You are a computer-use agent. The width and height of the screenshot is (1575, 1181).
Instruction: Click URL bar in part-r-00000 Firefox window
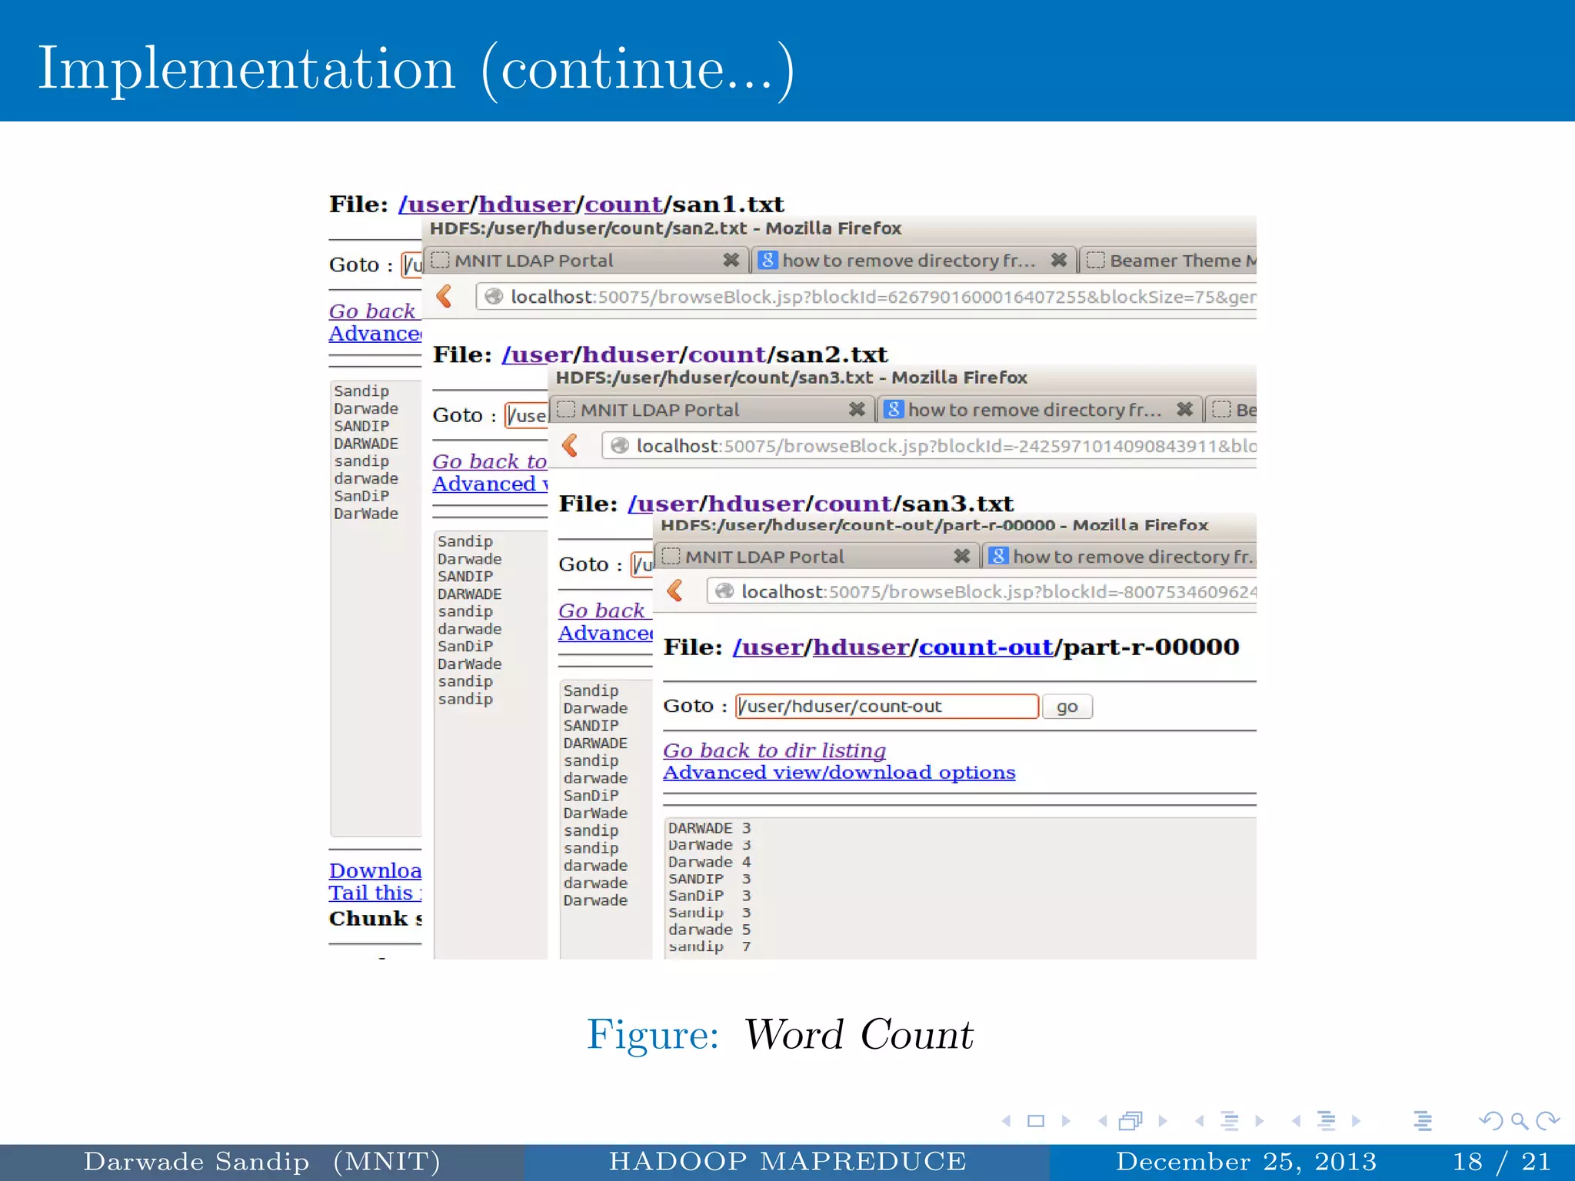tap(981, 591)
